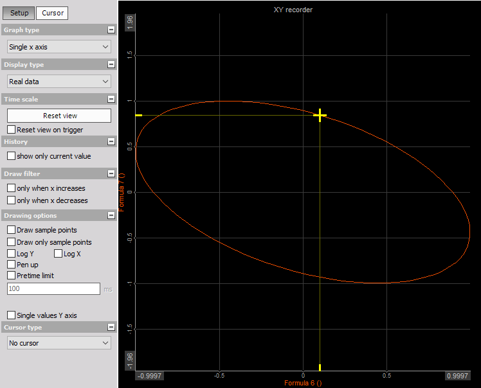
Task: Enable Log X scaling
Action: 59,254
